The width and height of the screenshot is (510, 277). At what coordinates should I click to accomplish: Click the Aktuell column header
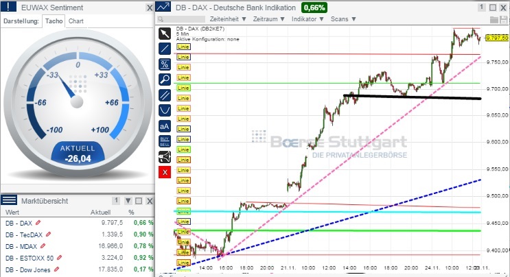[100, 213]
